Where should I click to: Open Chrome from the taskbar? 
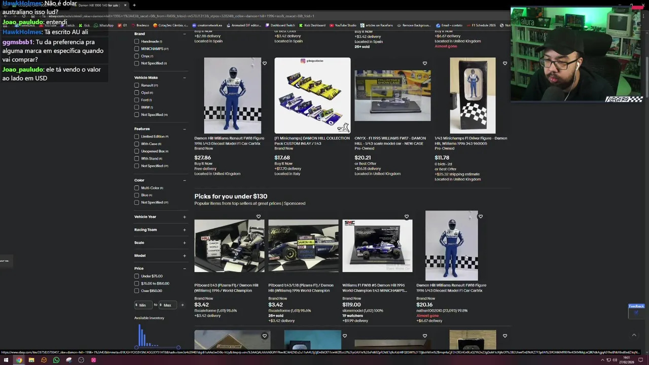pos(19,360)
